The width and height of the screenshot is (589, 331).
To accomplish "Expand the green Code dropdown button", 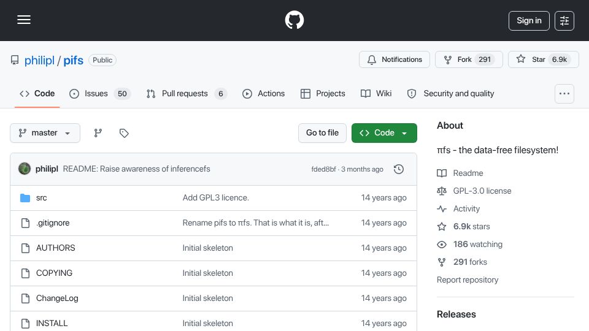I will (x=384, y=133).
